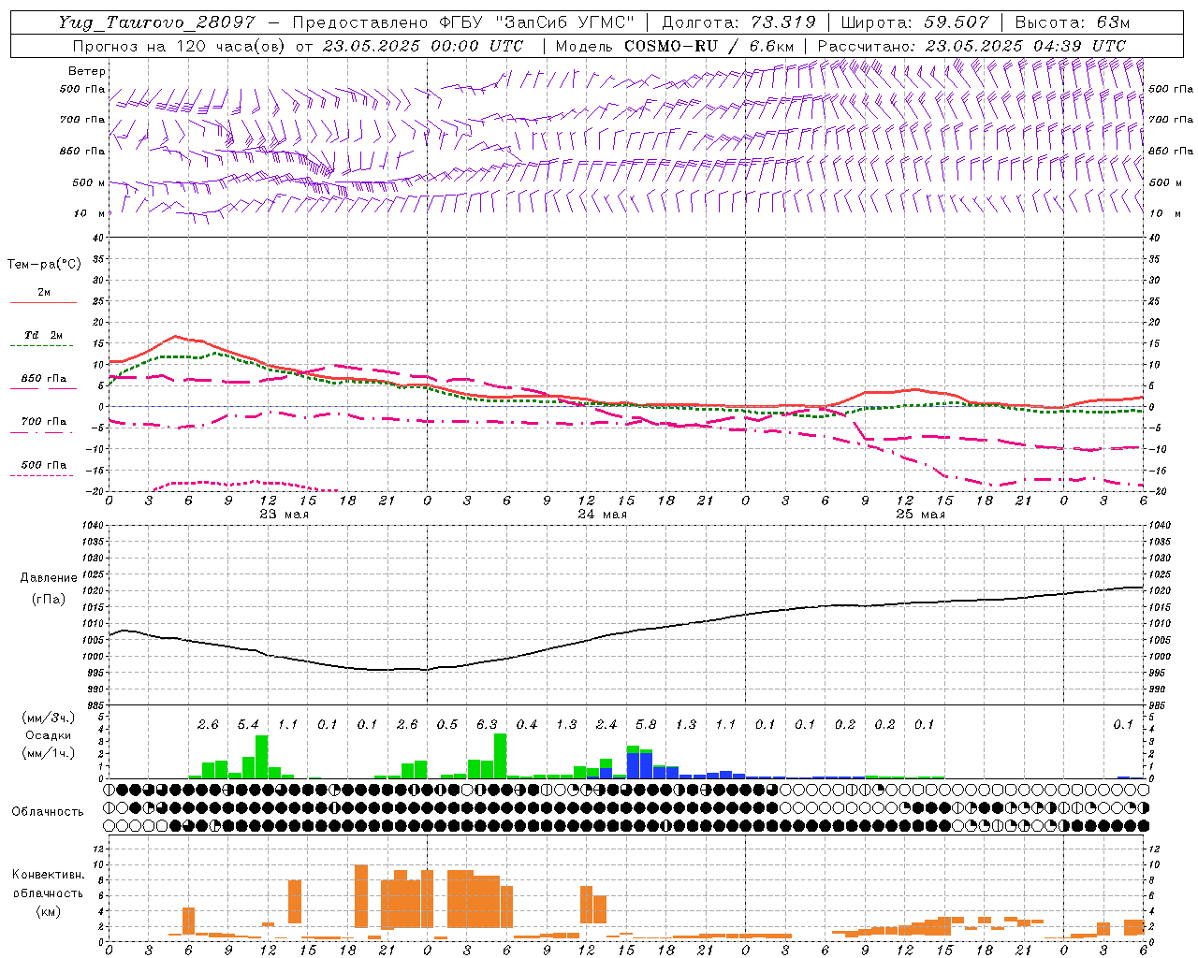Click the elevation text "Высота: 63м"
The height and width of the screenshot is (958, 1198).
(1073, 22)
